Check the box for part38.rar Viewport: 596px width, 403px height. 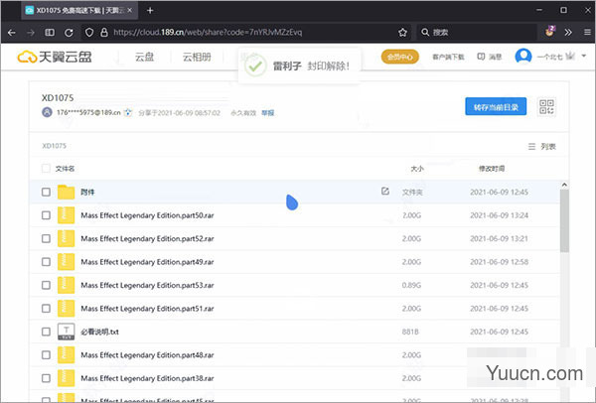(x=46, y=378)
